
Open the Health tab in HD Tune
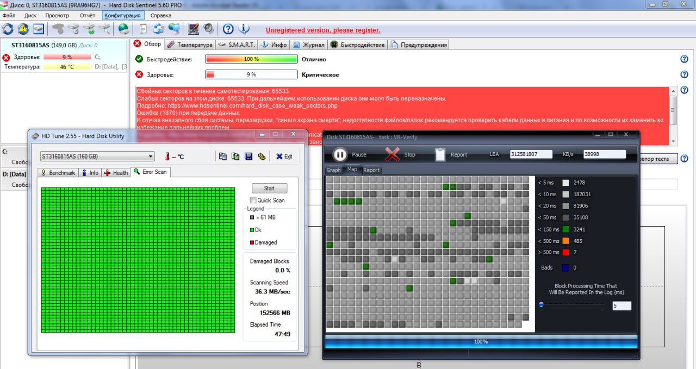pyautogui.click(x=116, y=173)
